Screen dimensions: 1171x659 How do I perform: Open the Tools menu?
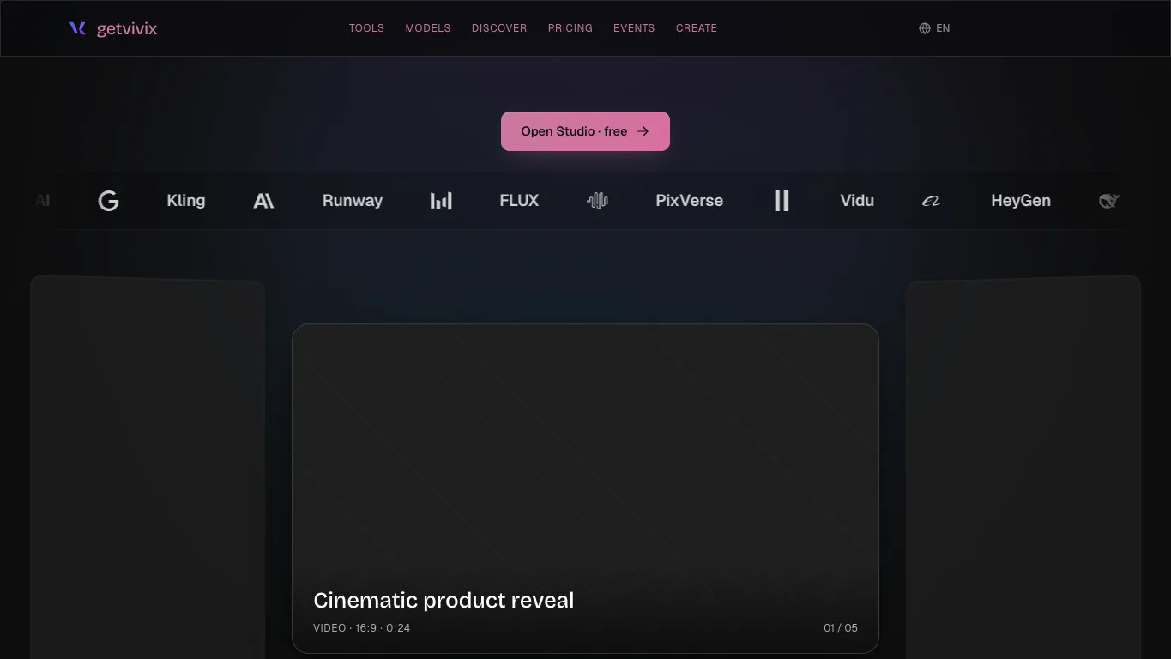pos(366,28)
